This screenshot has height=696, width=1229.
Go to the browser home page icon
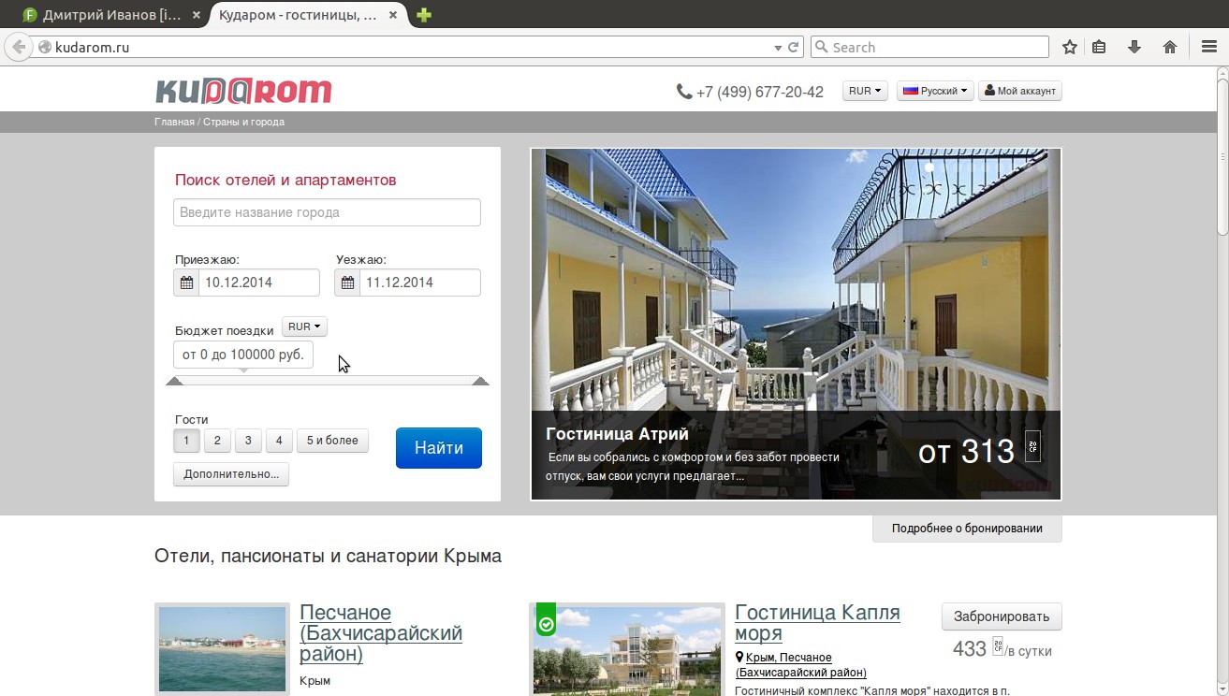point(1170,47)
